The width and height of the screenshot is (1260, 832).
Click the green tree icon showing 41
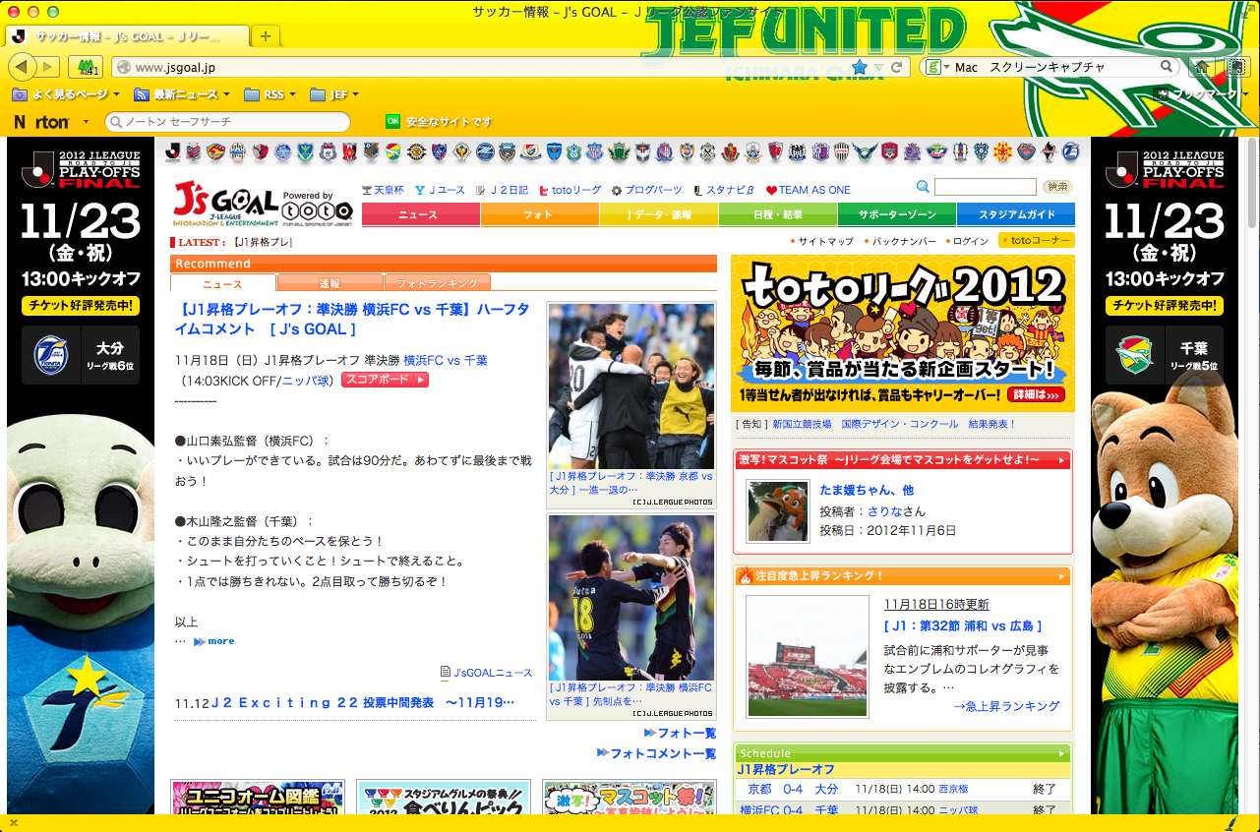[86, 68]
